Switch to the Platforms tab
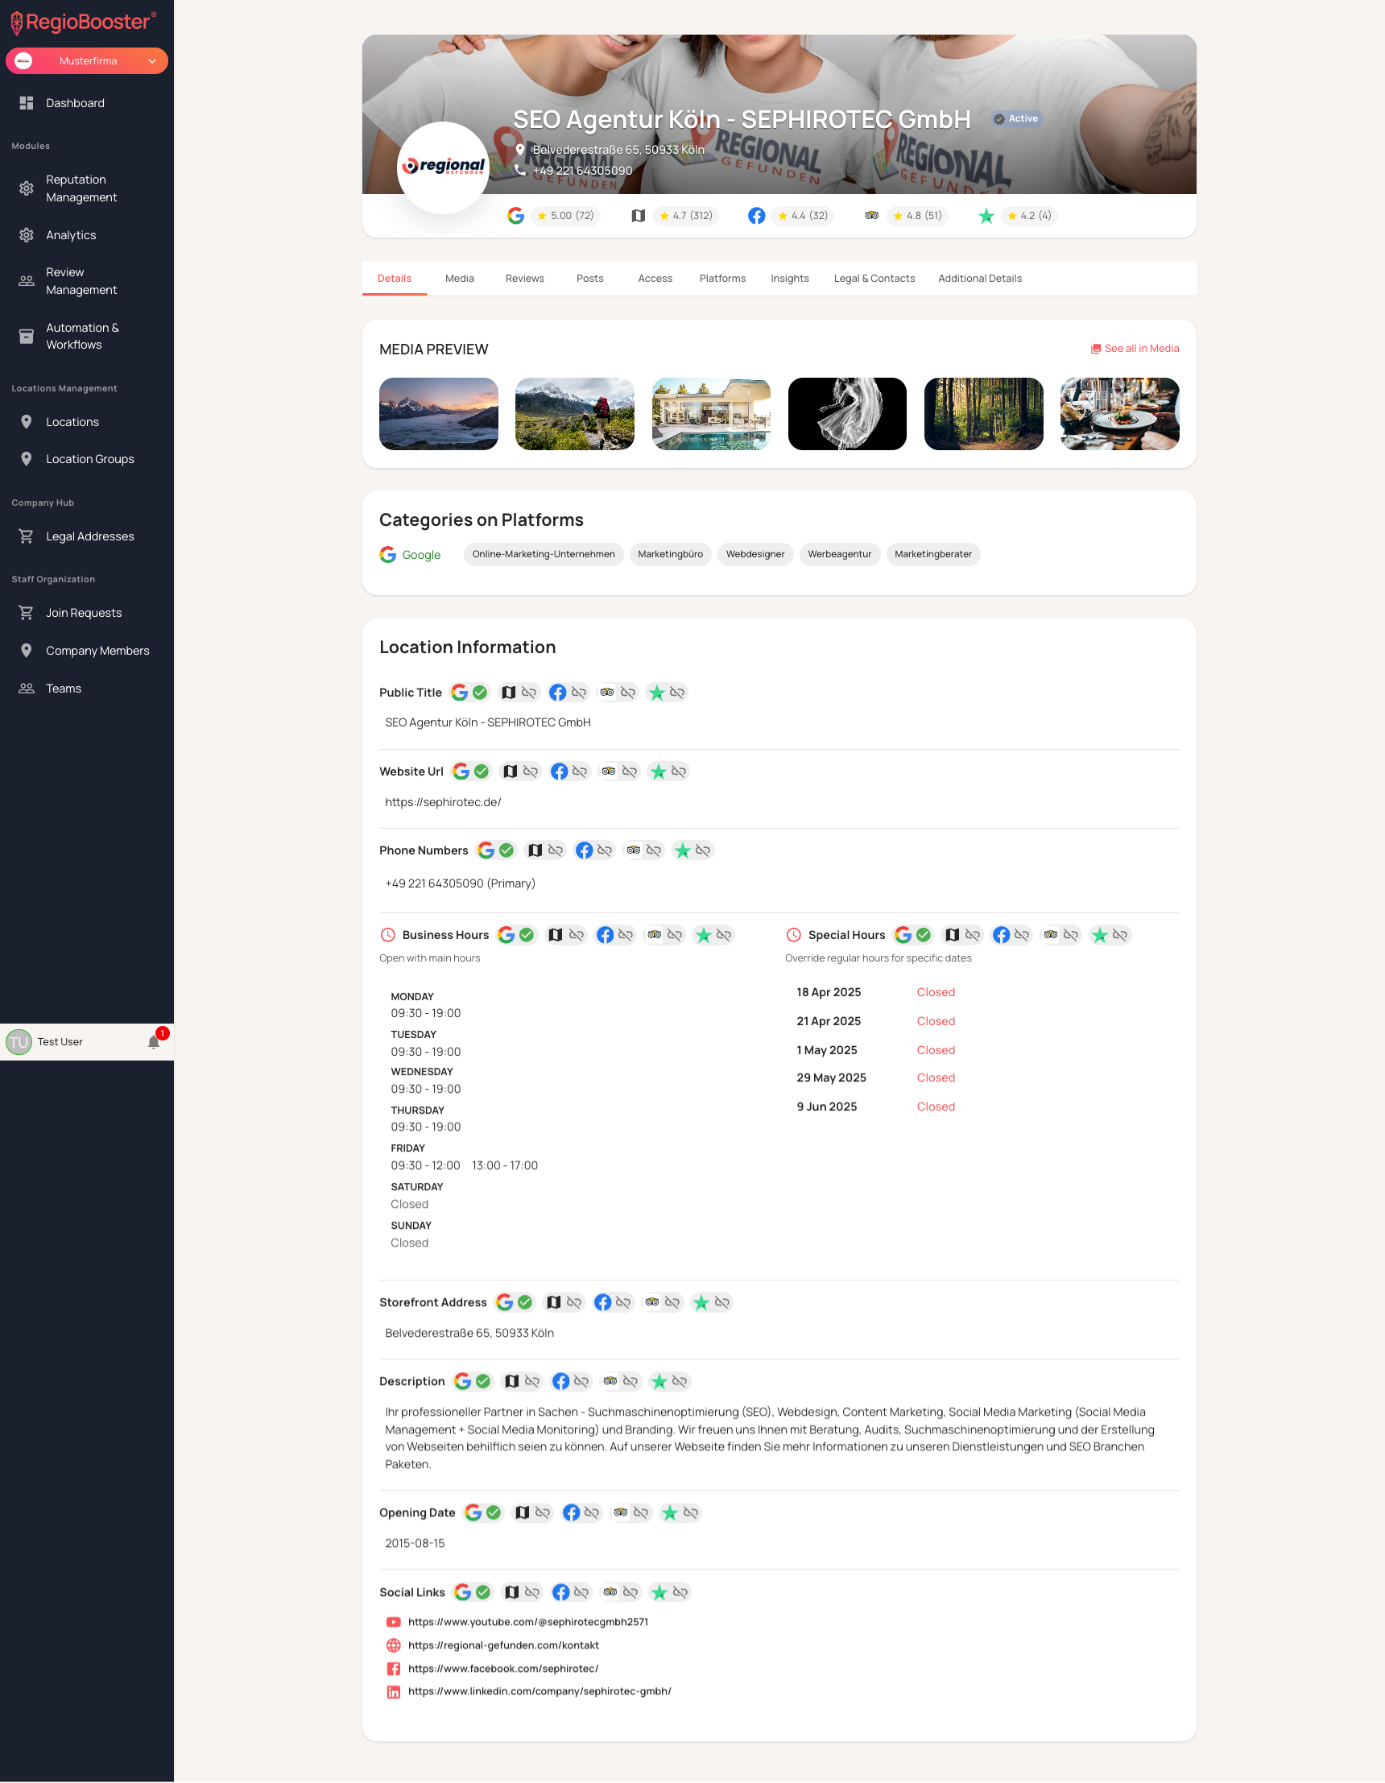The height and width of the screenshot is (1783, 1385). point(722,279)
